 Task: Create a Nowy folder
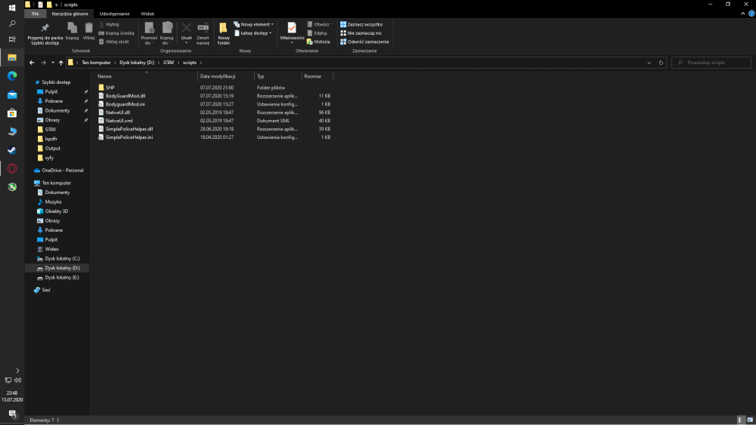point(224,33)
